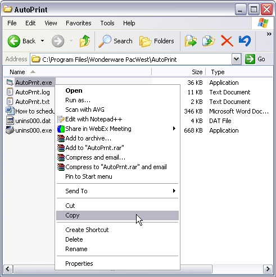Viewport: 276px width, 277px height.
Task: Choose Add to archive...
Action: [117, 138]
